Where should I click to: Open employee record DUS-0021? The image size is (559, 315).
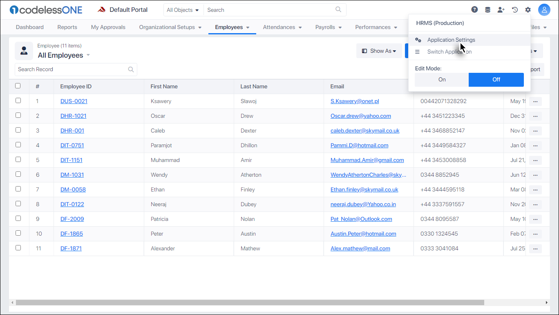click(x=74, y=101)
